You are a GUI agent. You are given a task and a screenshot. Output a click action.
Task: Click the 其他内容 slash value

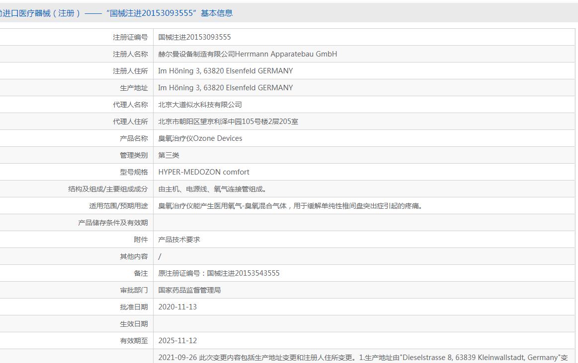[160, 256]
